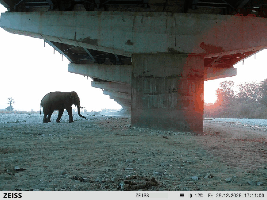267x200 pixels.
Task: Click the ZEISS camera name in the info bar
Action: click(x=142, y=196)
